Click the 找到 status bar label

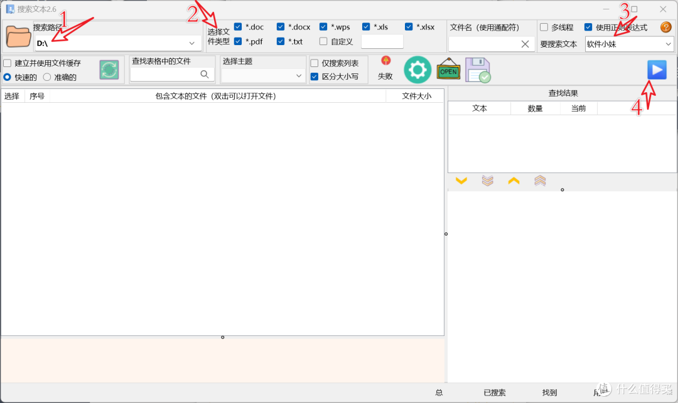pos(549,392)
